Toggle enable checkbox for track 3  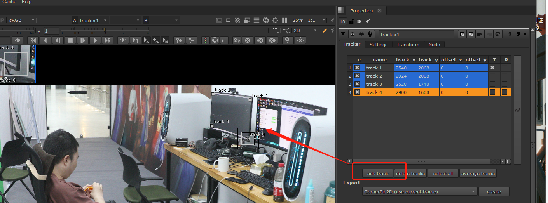[x=357, y=84]
